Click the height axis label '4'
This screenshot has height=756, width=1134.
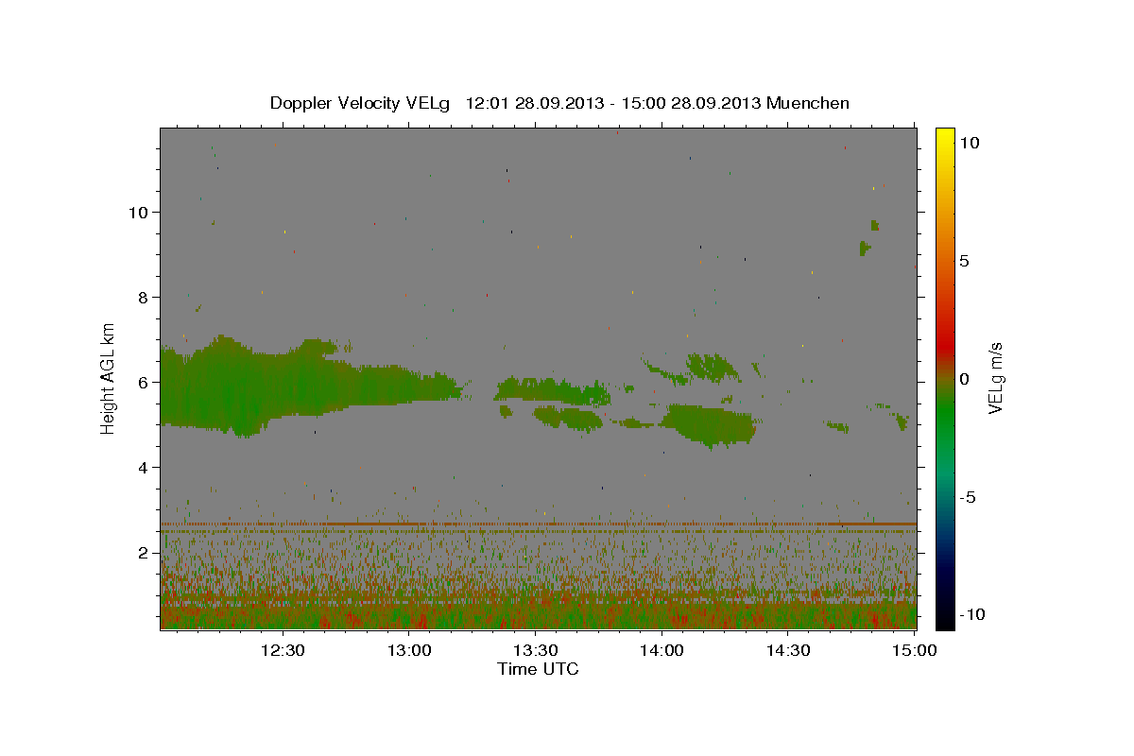(x=143, y=467)
